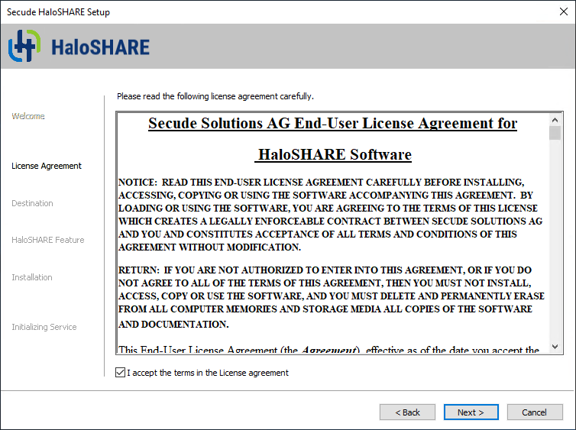Uncheck the accept license terms checkbox
The image size is (576, 430).
click(x=120, y=373)
